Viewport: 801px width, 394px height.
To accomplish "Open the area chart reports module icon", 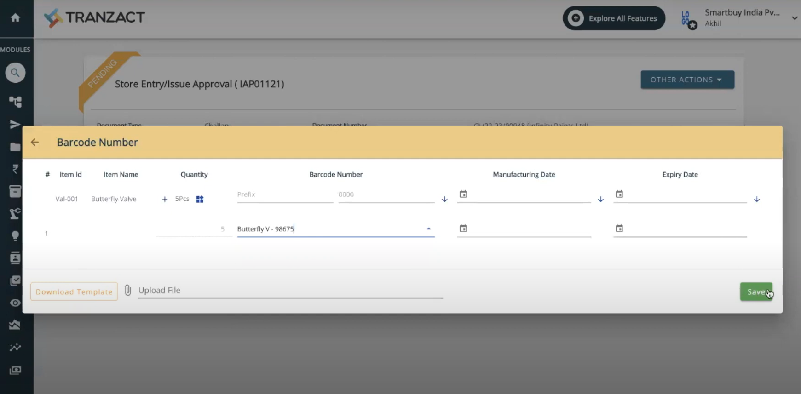I will (x=15, y=325).
